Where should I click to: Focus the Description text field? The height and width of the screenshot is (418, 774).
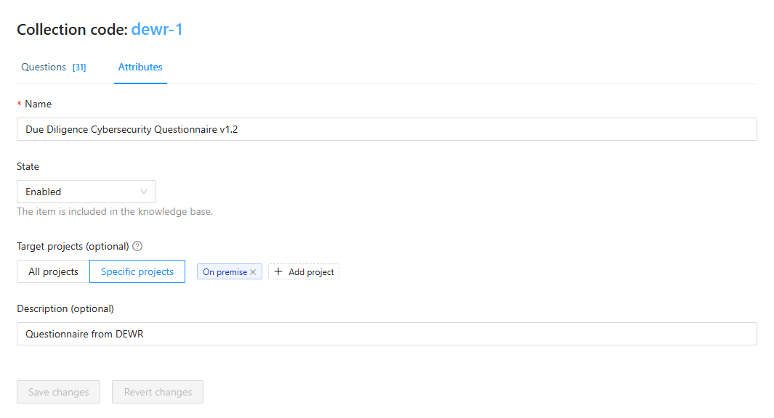point(387,334)
